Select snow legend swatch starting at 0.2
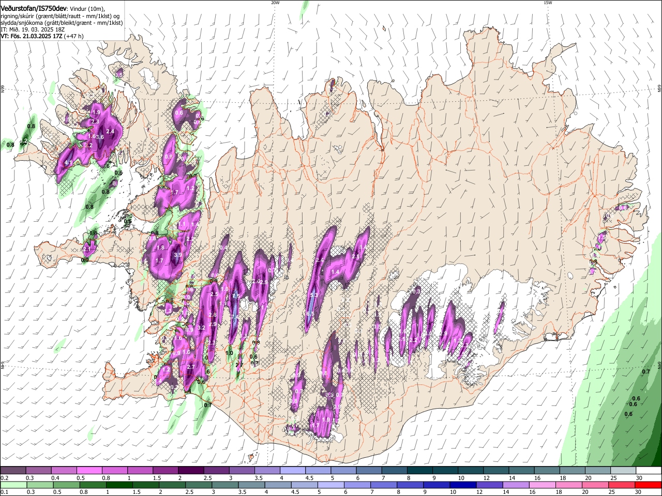The image size is (662, 496). (x=13, y=471)
